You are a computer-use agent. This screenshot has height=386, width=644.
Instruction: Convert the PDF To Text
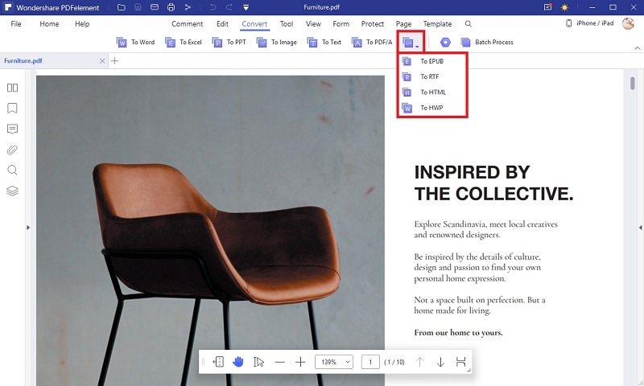[324, 43]
